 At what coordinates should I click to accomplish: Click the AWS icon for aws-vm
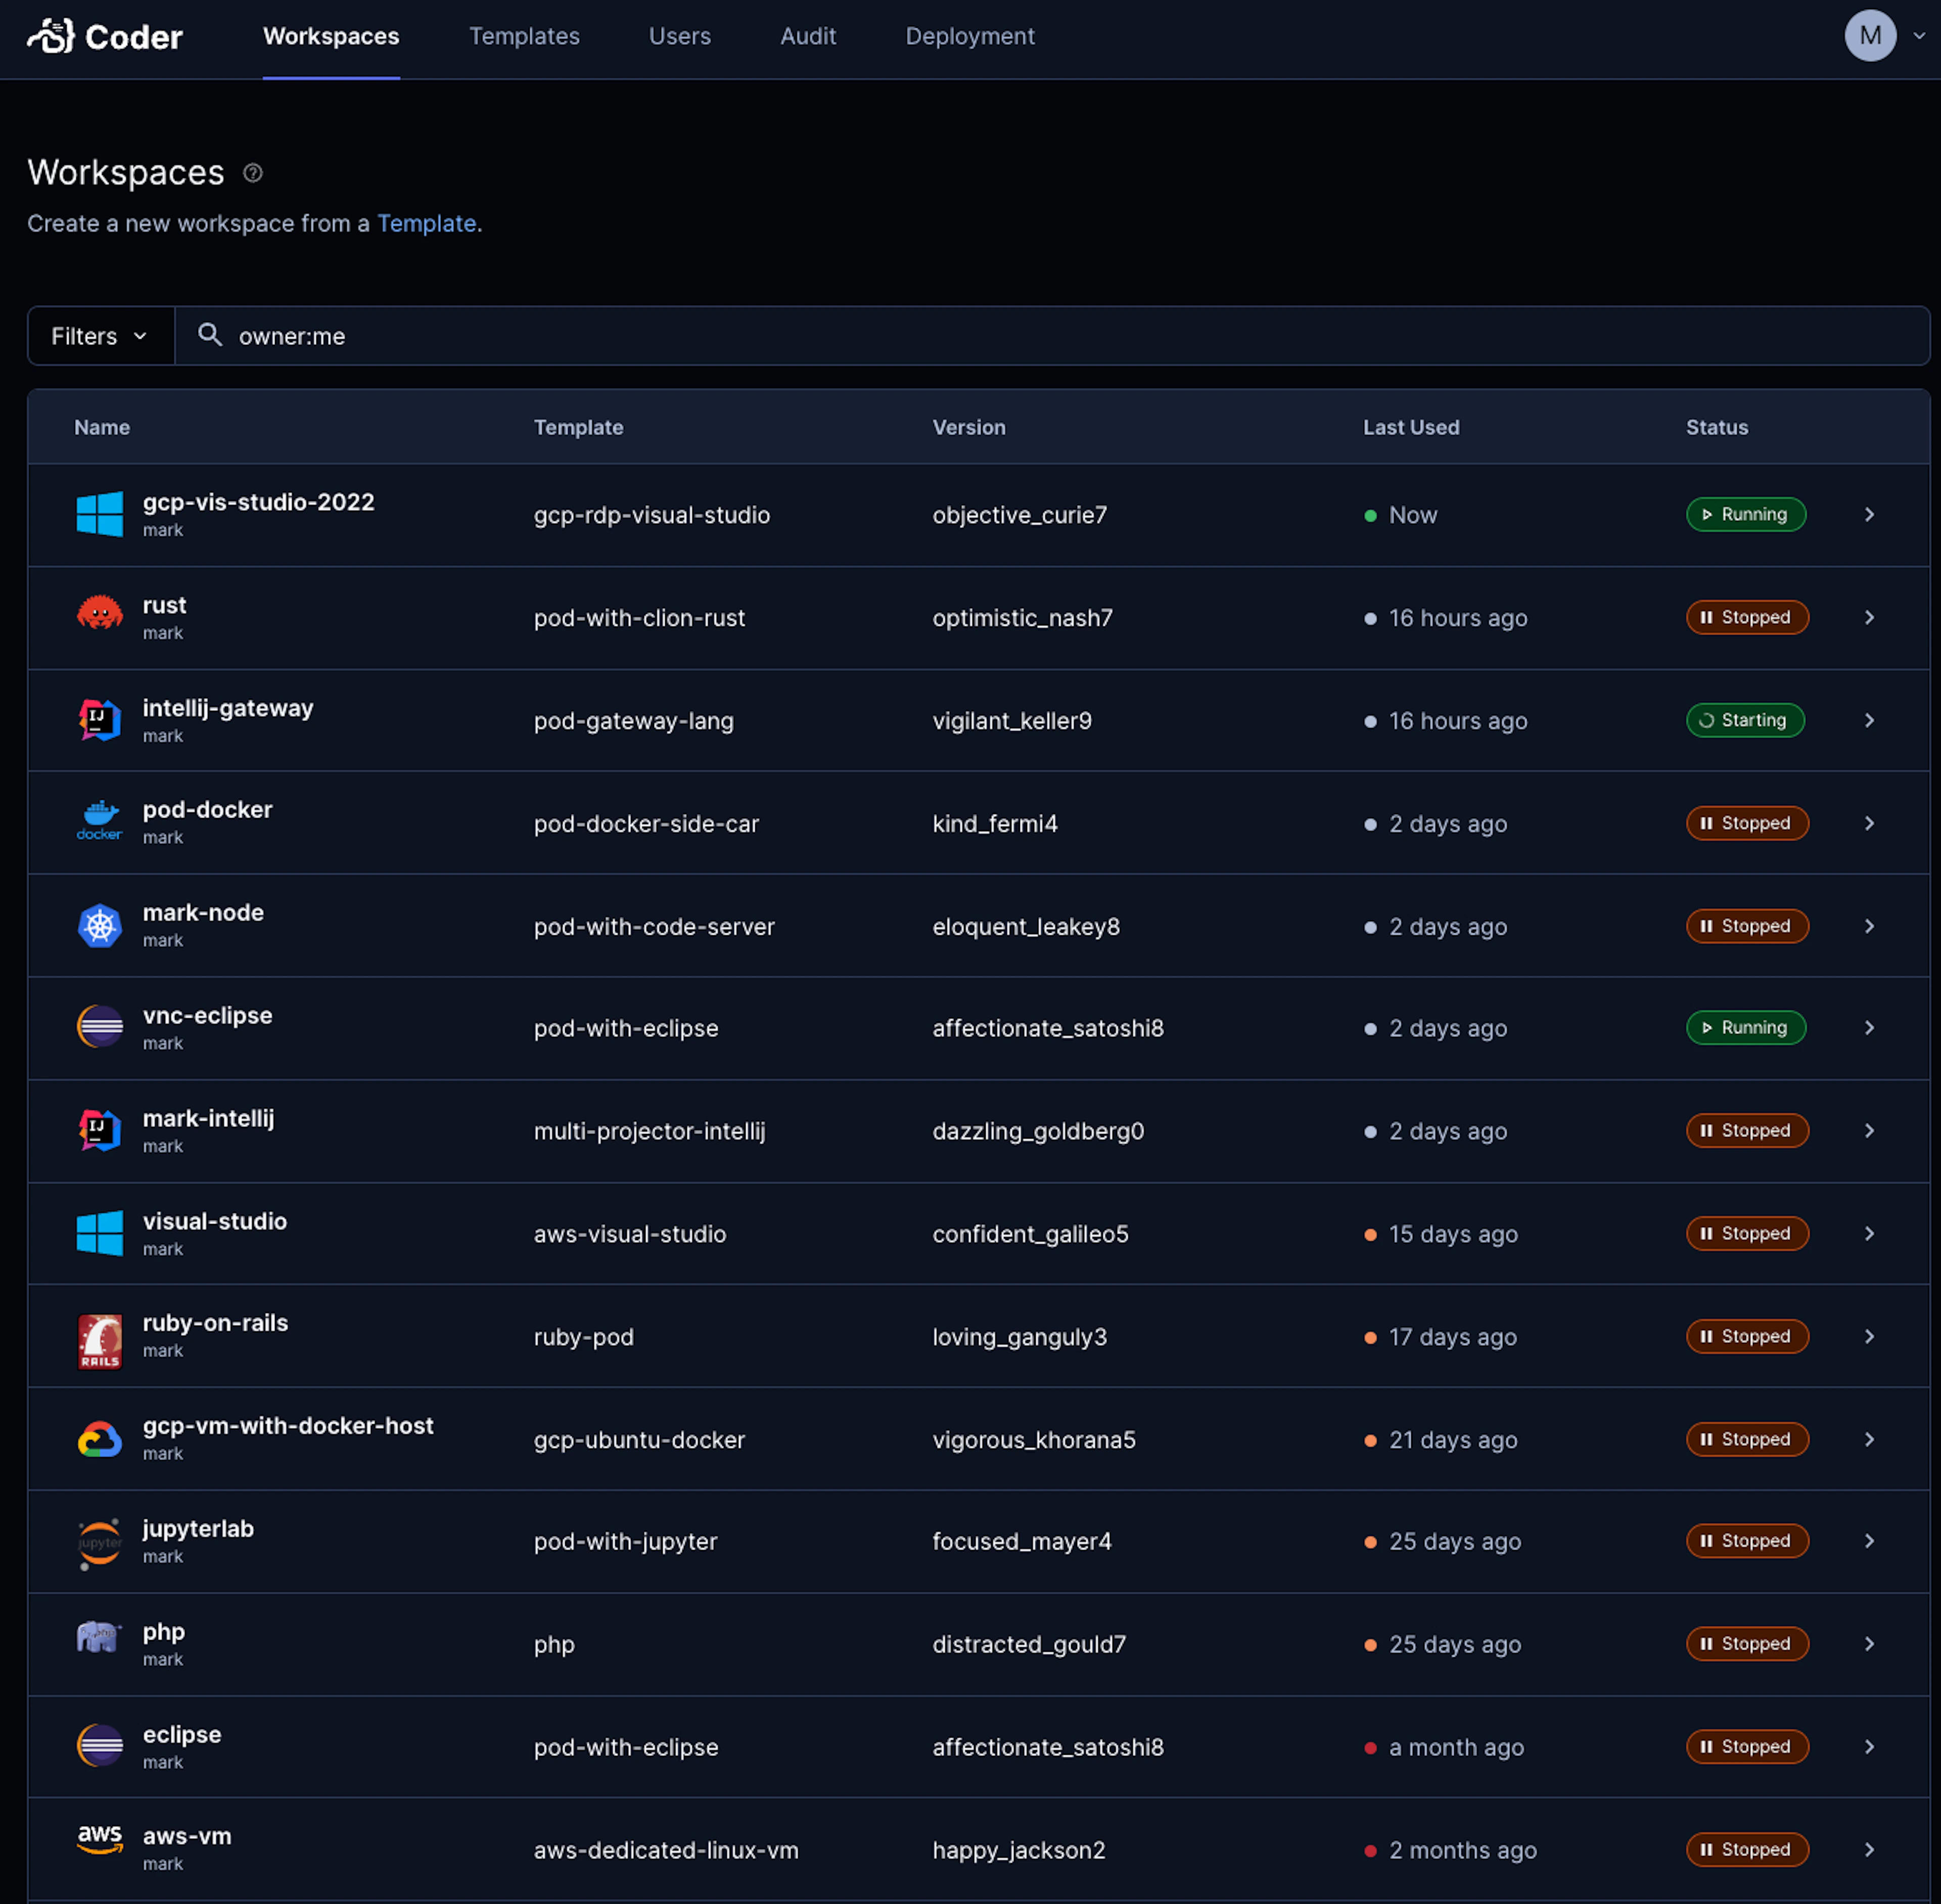100,1839
